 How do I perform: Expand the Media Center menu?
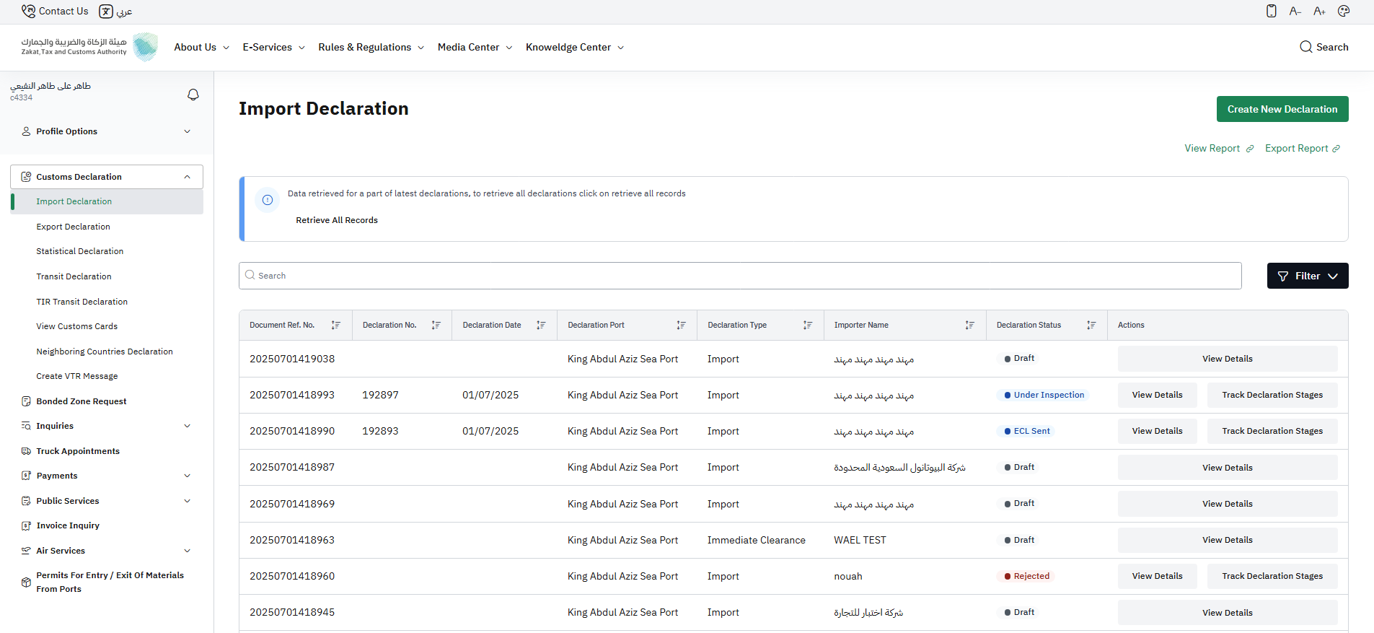coord(475,47)
